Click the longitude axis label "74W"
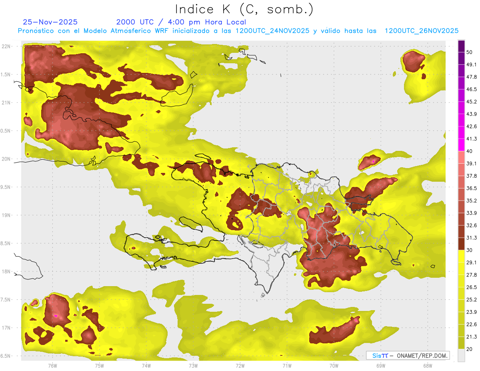This screenshot has height=371, width=480. pos(146,366)
